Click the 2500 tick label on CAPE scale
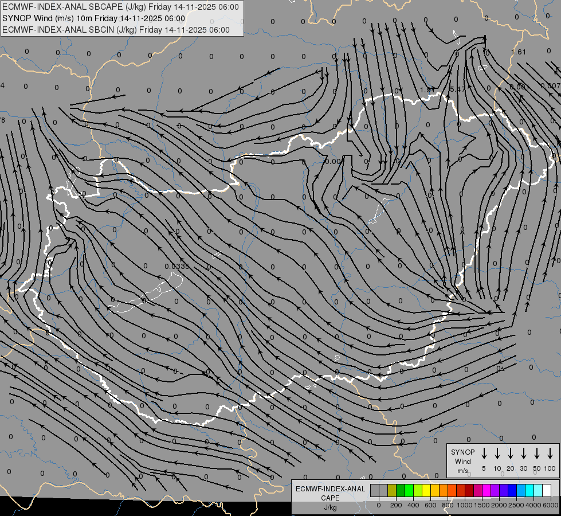Screen dimensions: 561x516 (516, 505)
